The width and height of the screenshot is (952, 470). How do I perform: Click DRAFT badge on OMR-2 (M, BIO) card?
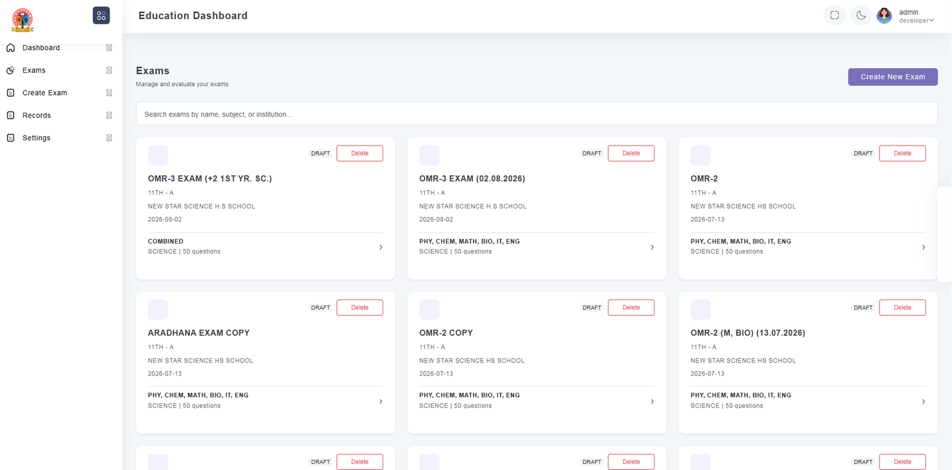[x=863, y=308]
